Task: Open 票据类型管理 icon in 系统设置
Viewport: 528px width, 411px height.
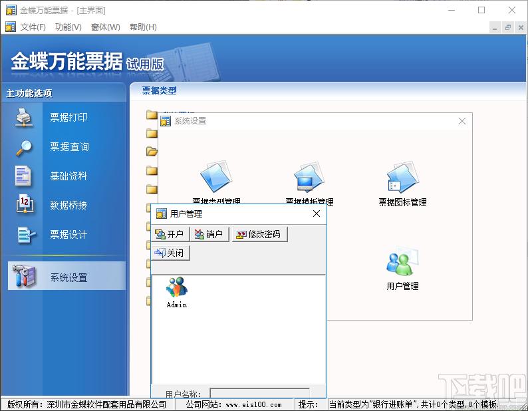Action: tap(216, 178)
